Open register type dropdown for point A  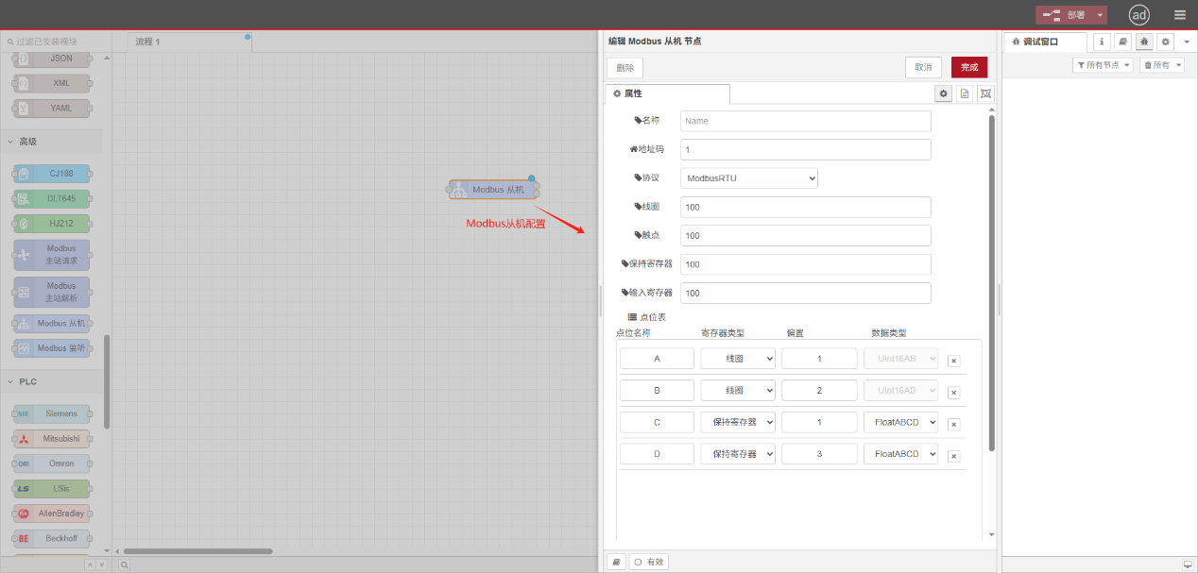click(738, 359)
